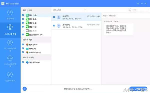Uncheck the 微信-4 (2) checkbox
Screen dimensions: 150x93
coord(23,27)
